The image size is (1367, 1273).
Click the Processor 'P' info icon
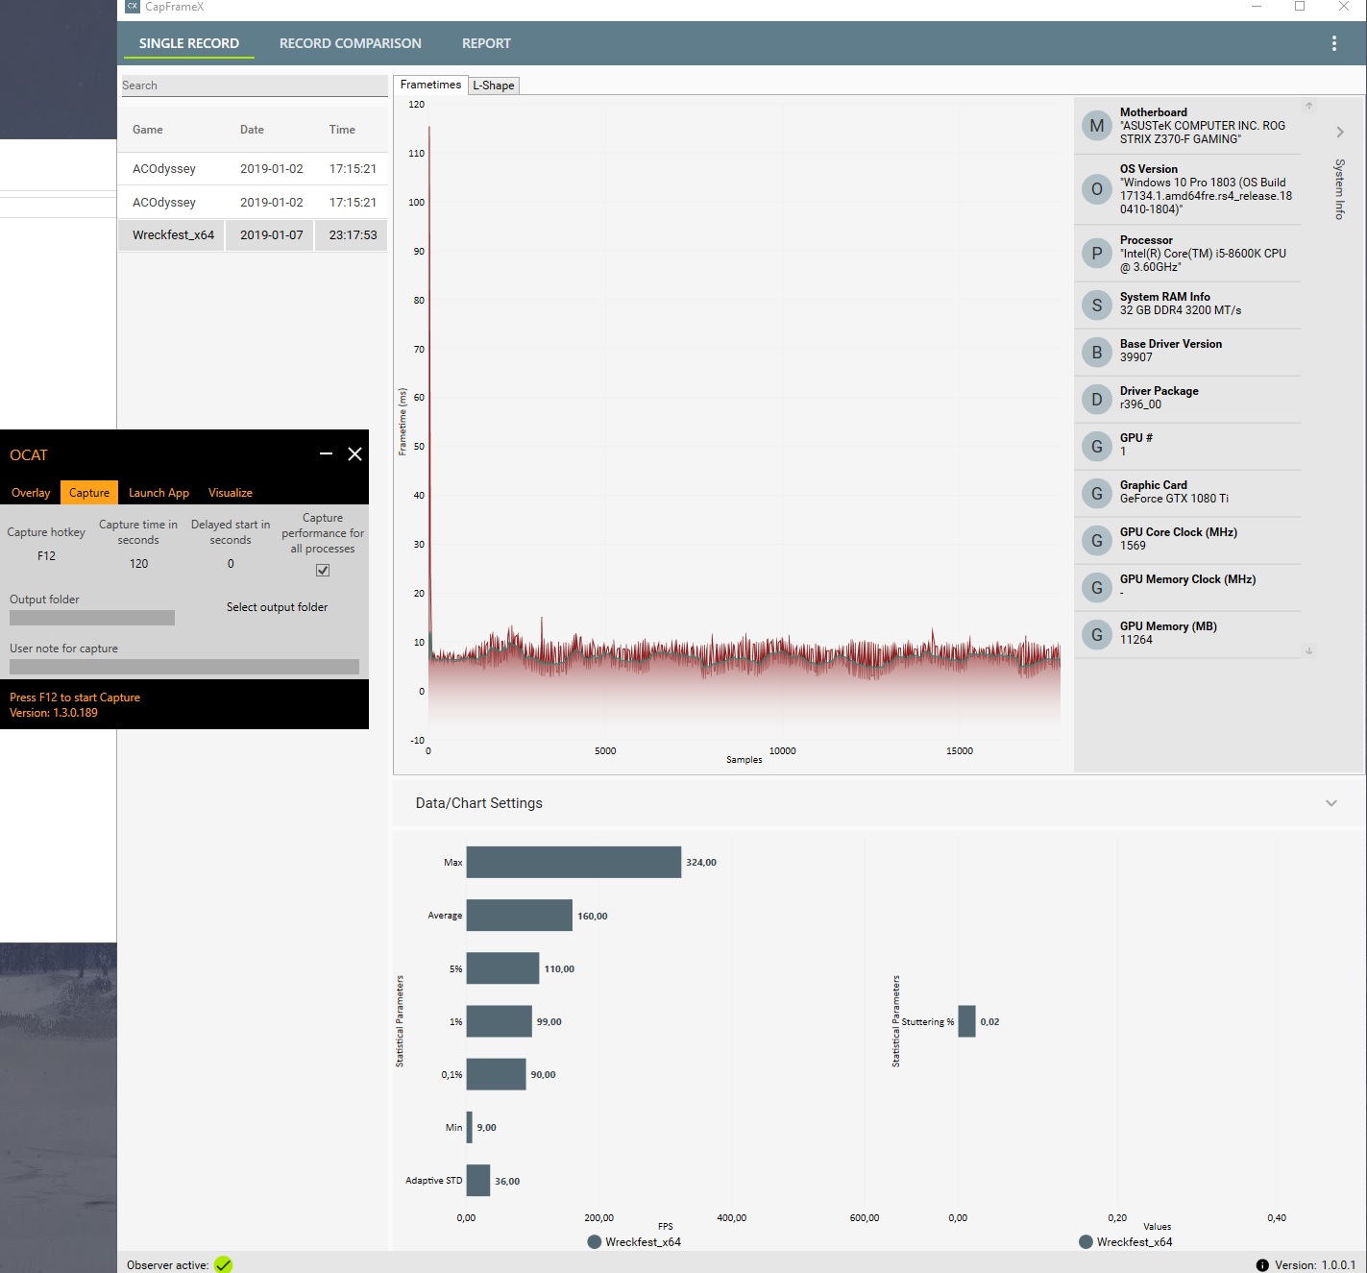[x=1097, y=254]
